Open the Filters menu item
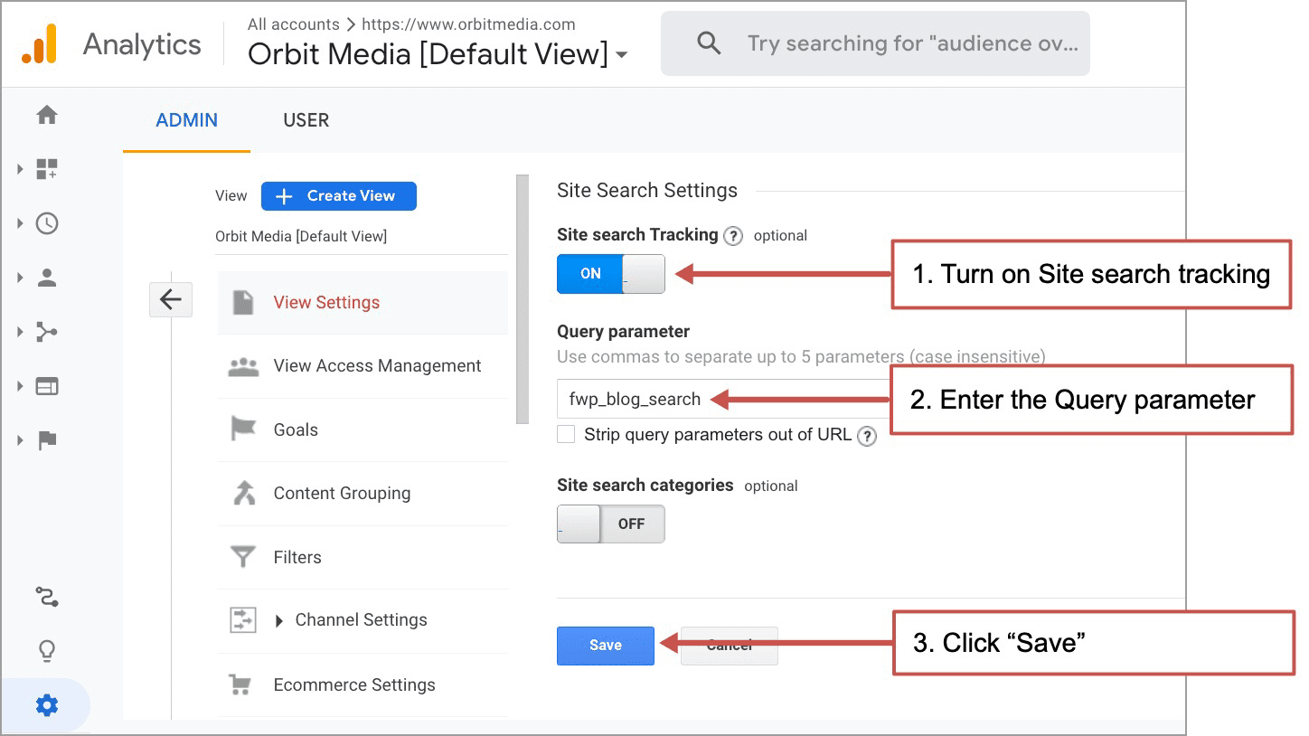This screenshot has height=736, width=1309. [x=363, y=557]
